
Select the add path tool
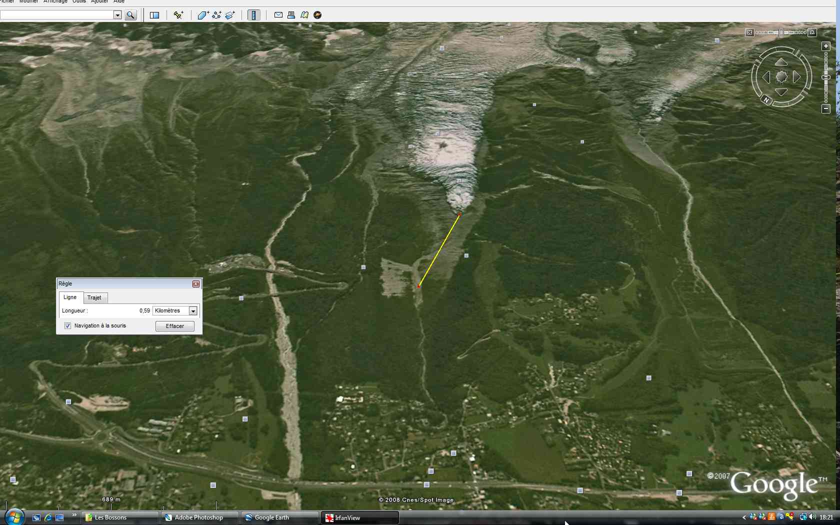[216, 15]
